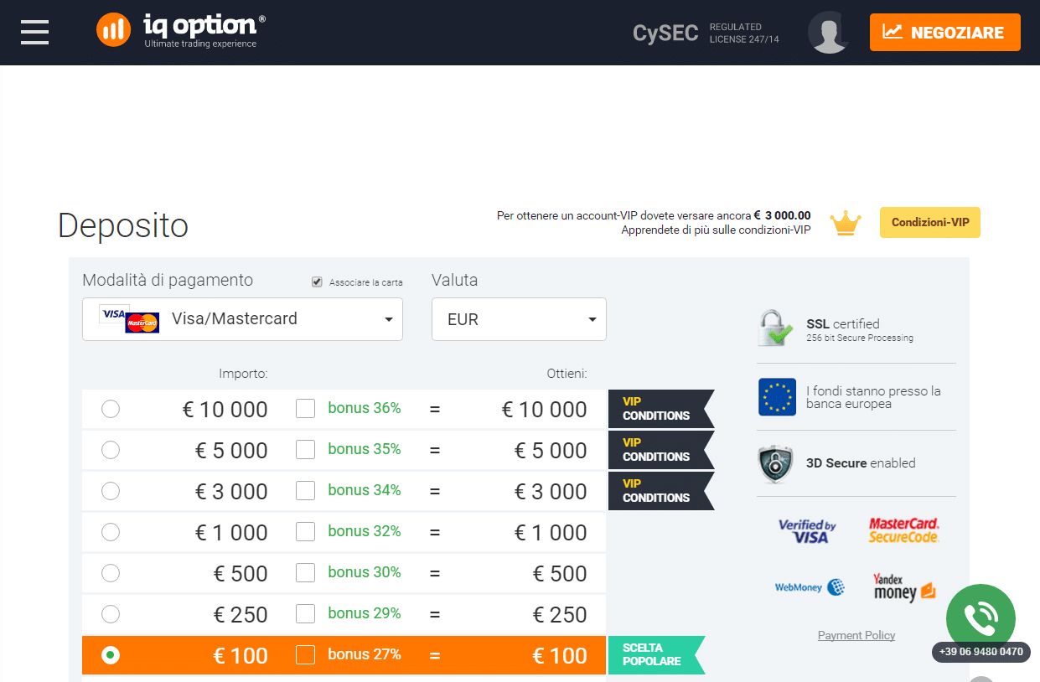Open the Visa/Mastercard payment method dropdown
Screen dimensions: 1040x682
242,319
